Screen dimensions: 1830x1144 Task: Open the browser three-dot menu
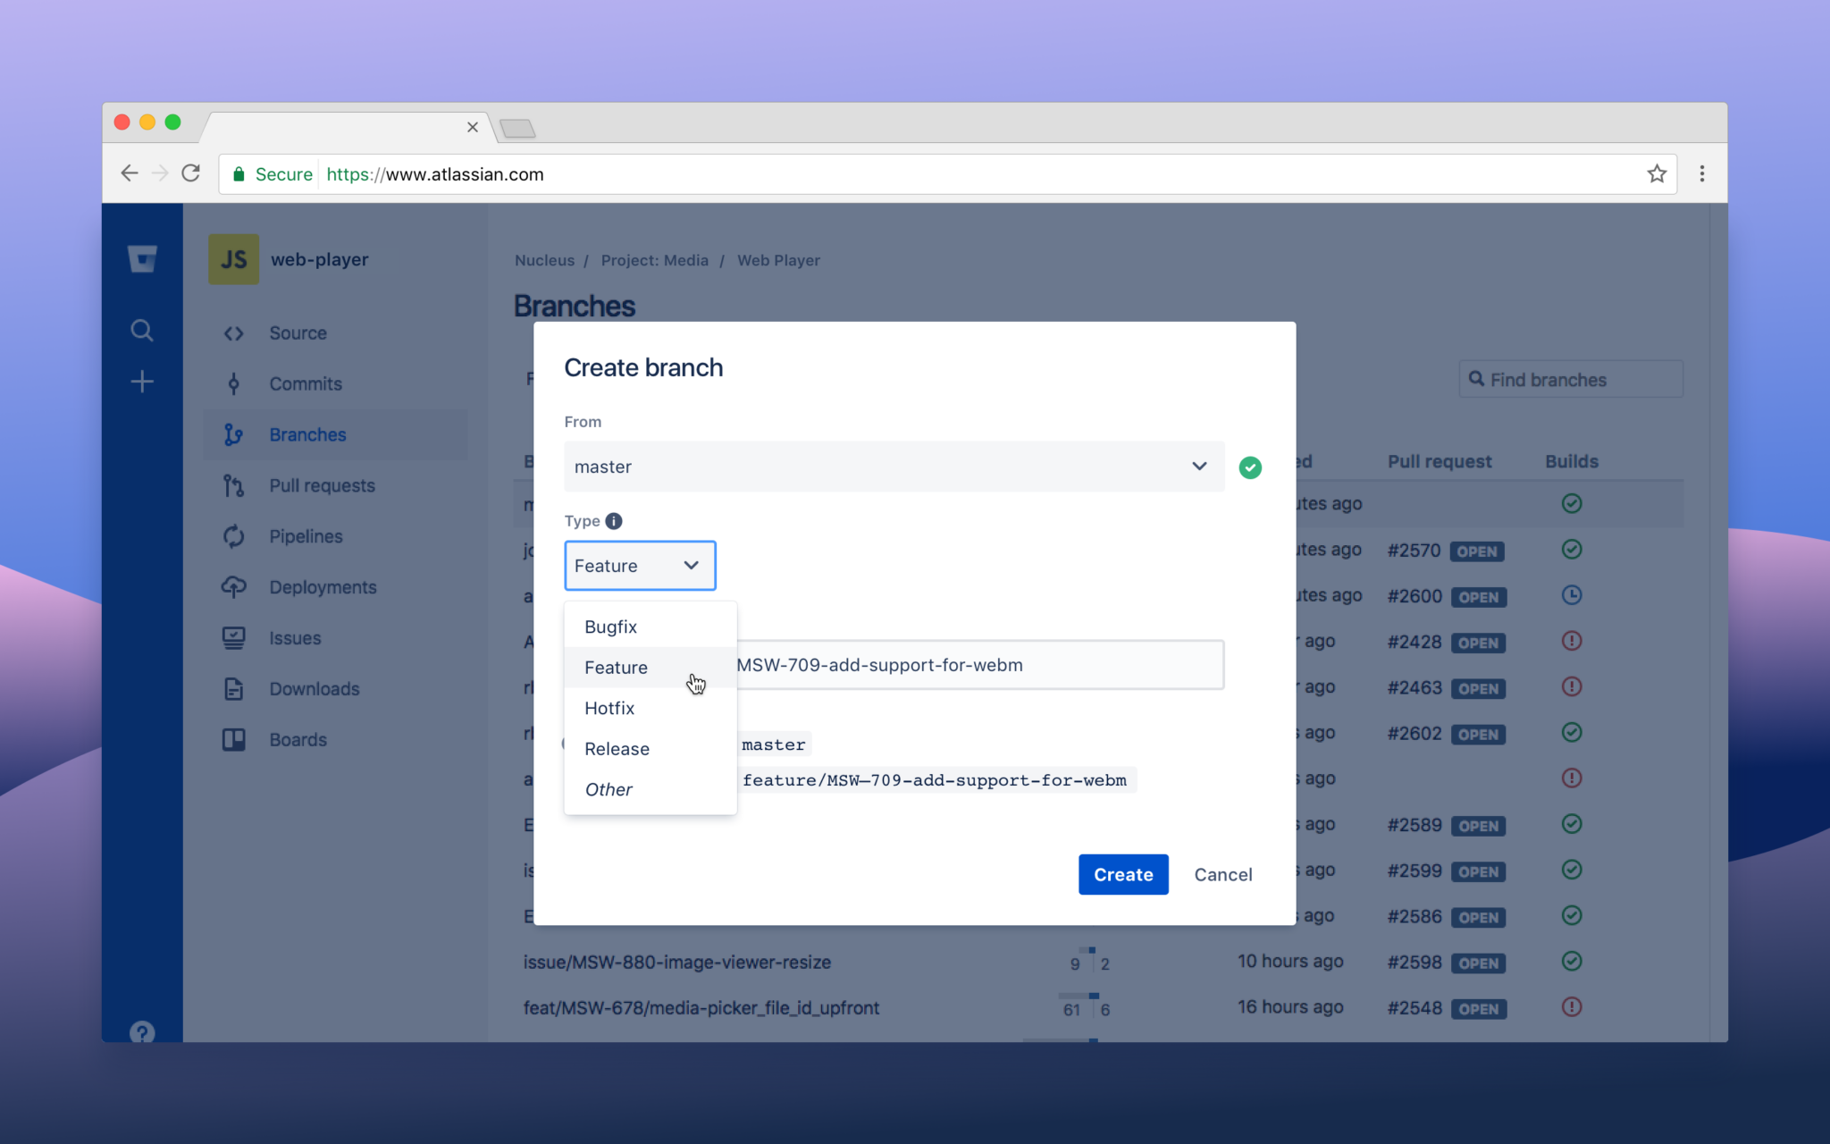(1701, 174)
